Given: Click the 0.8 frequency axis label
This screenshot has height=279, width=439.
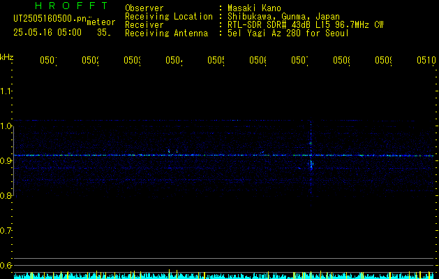Looking at the screenshot, I should point(6,195).
